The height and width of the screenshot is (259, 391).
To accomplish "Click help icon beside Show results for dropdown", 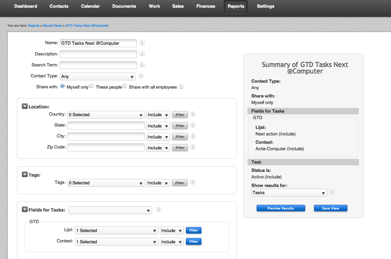I will [x=332, y=192].
